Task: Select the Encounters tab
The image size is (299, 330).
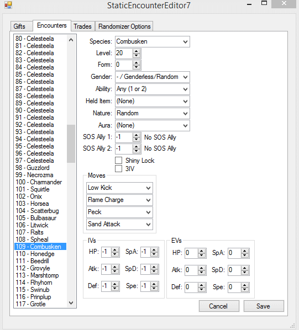Action: (52, 25)
